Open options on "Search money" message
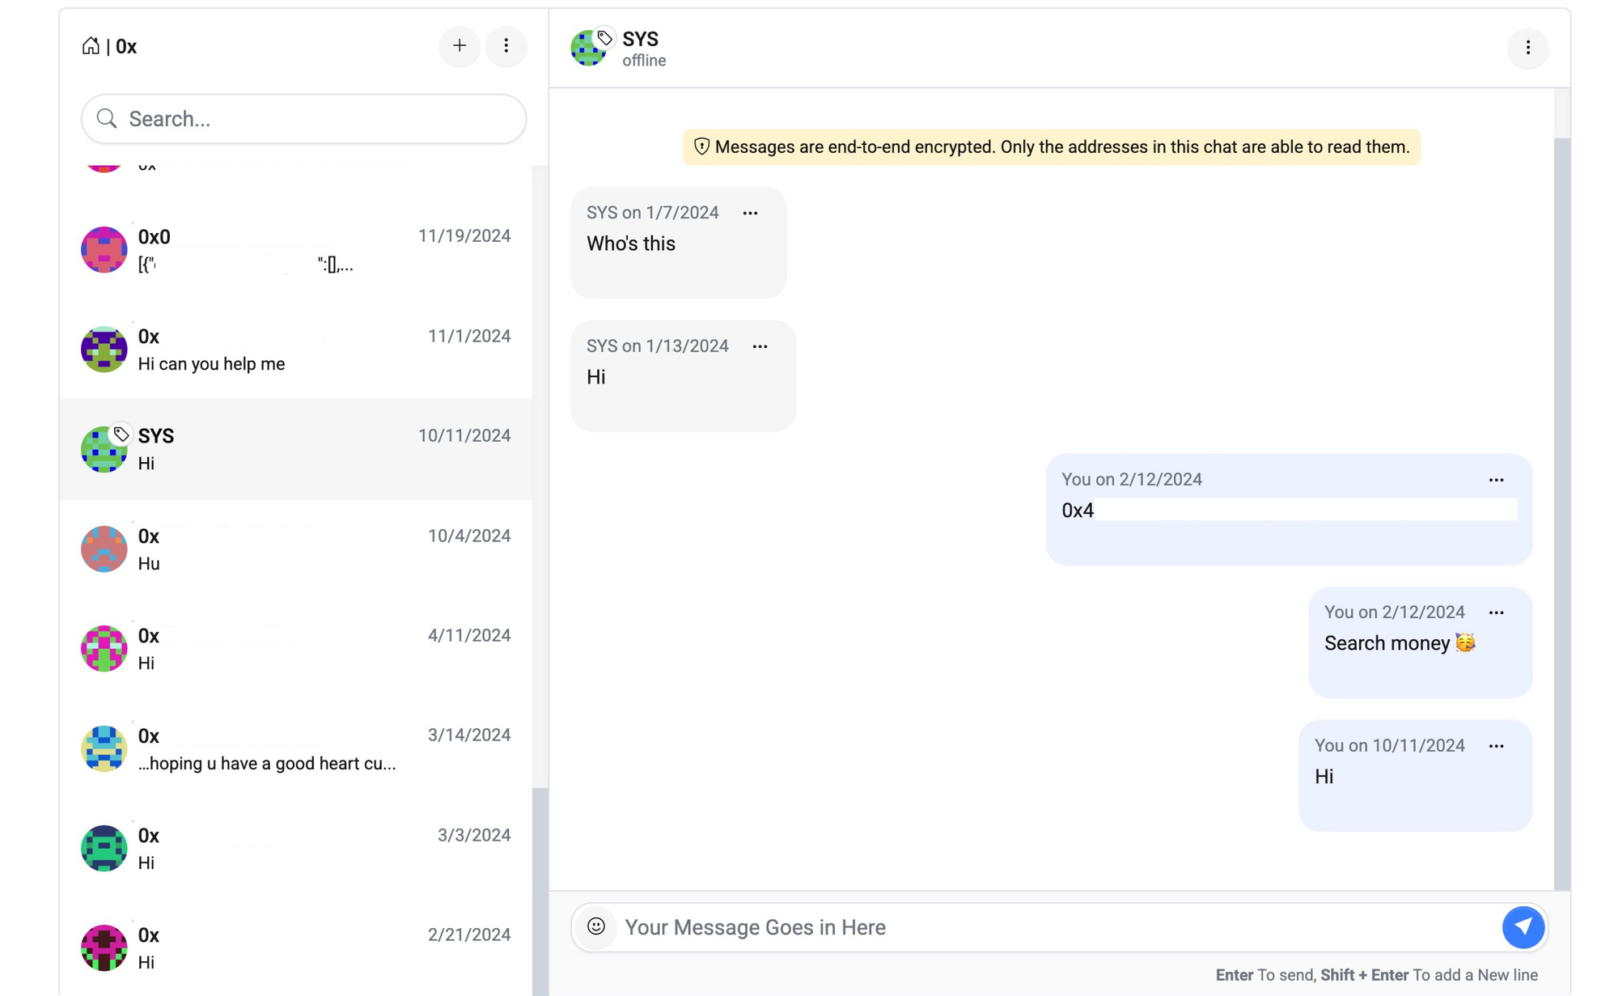Viewport: 1618px width, 996px height. (x=1496, y=613)
